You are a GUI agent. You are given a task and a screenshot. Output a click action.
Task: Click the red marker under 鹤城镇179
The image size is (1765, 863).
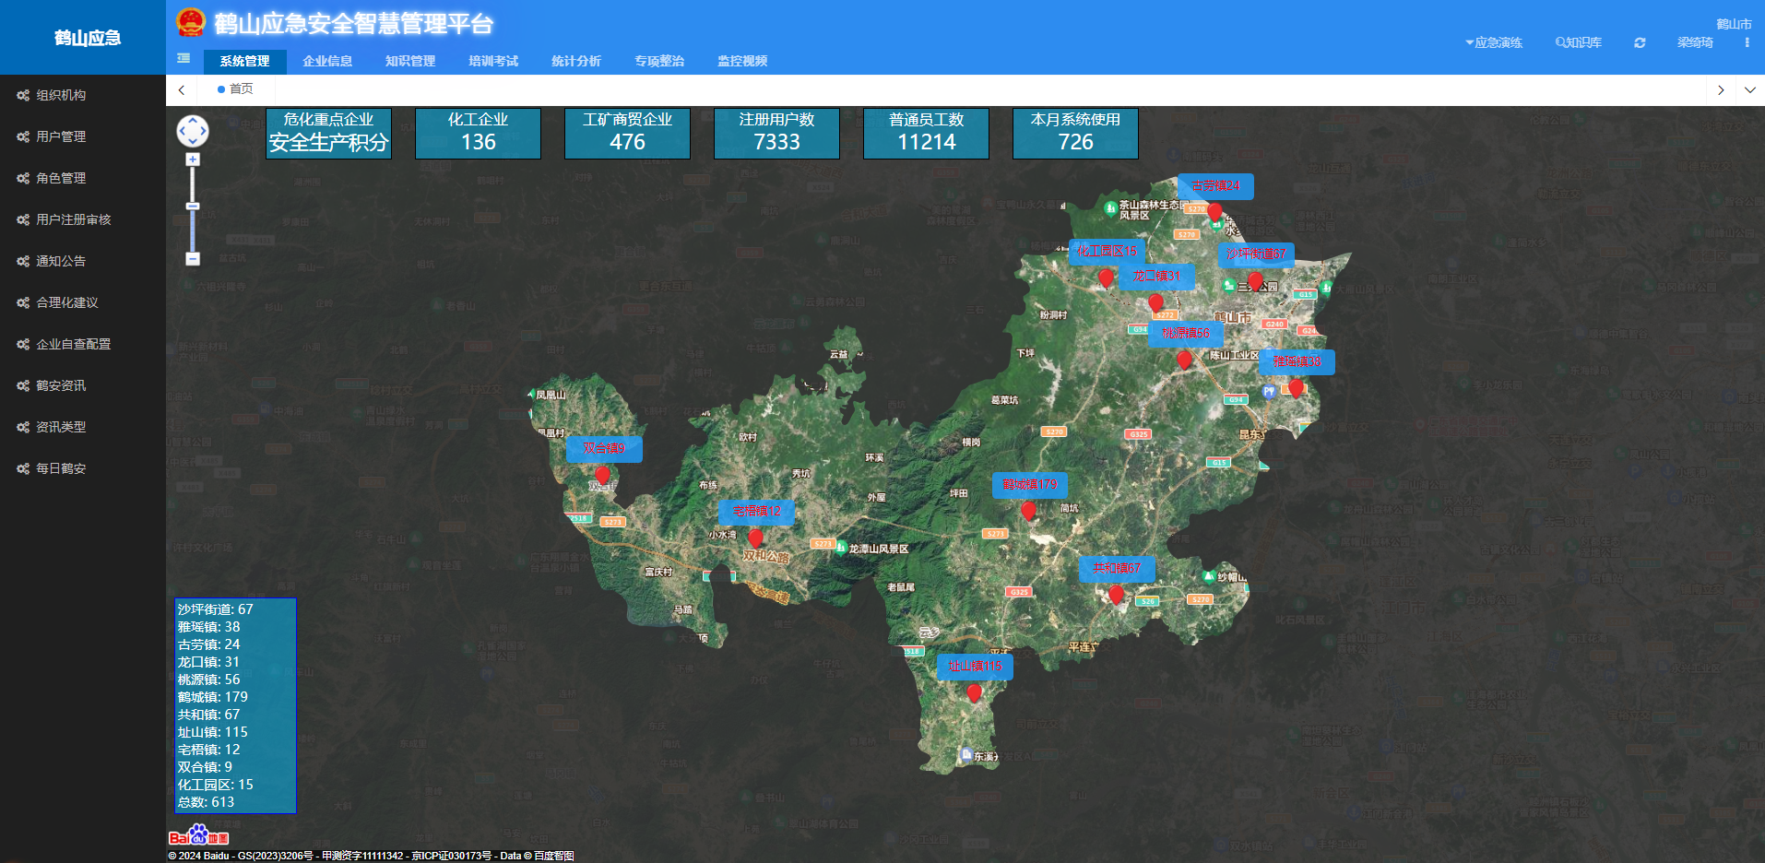(1028, 510)
